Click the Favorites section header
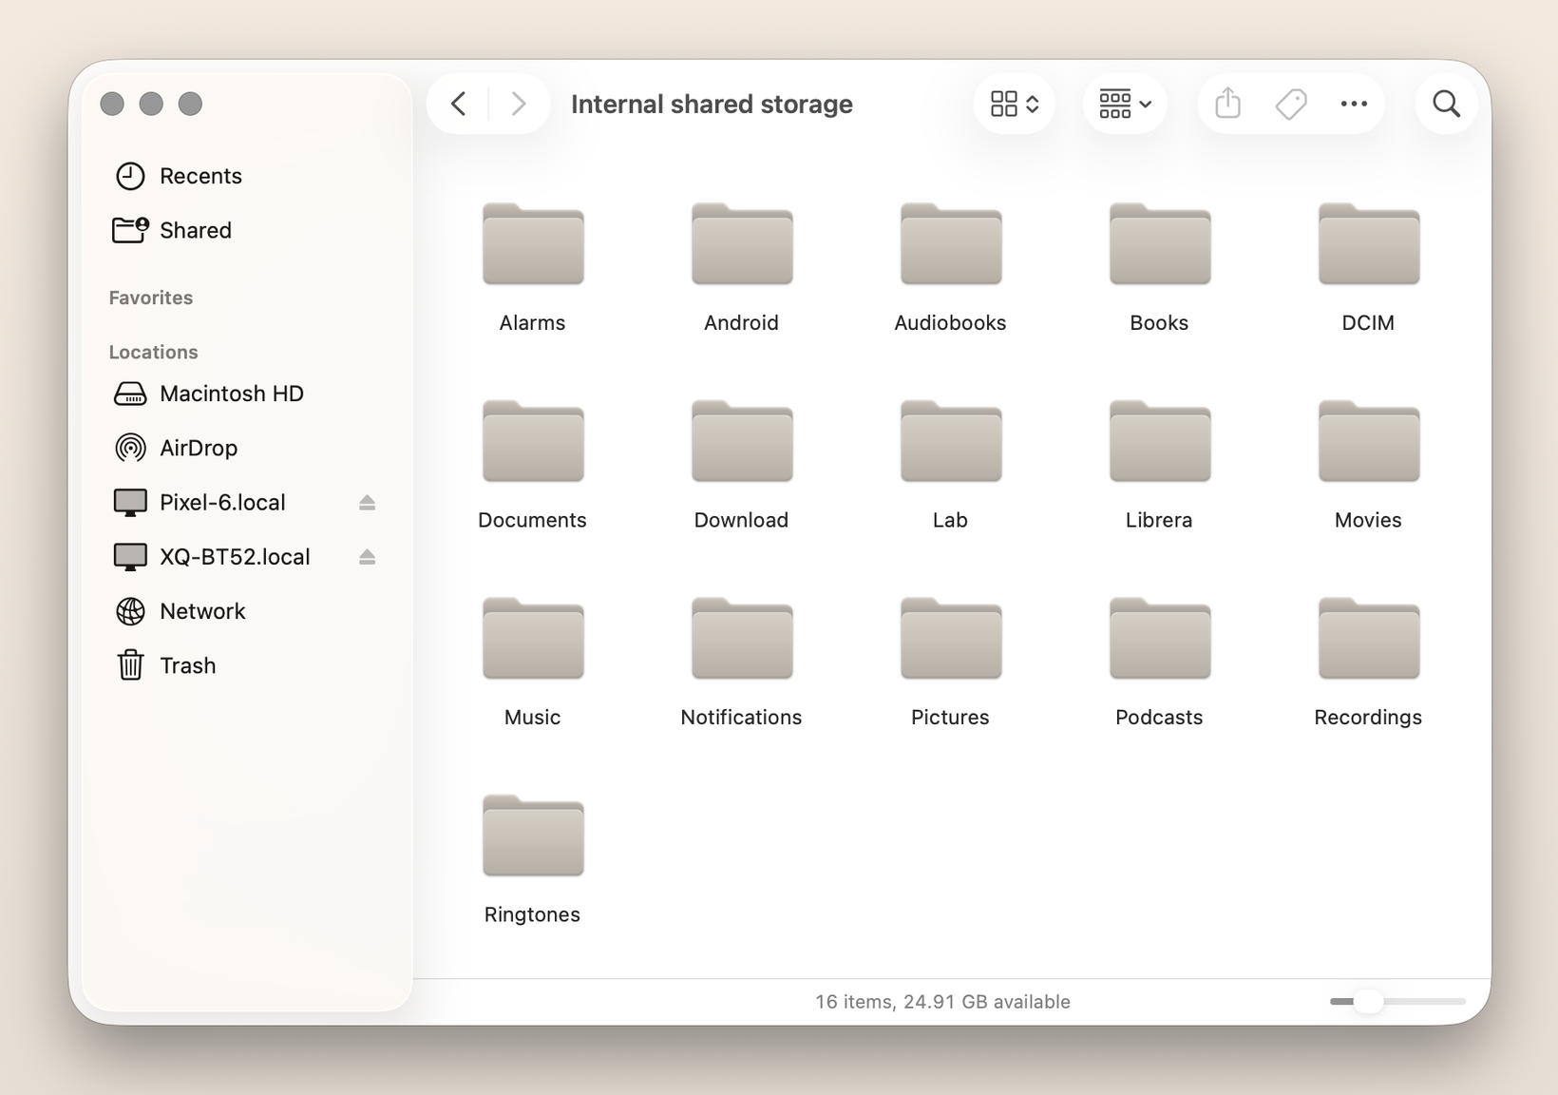Screen dimensions: 1558x1095 [151, 298]
